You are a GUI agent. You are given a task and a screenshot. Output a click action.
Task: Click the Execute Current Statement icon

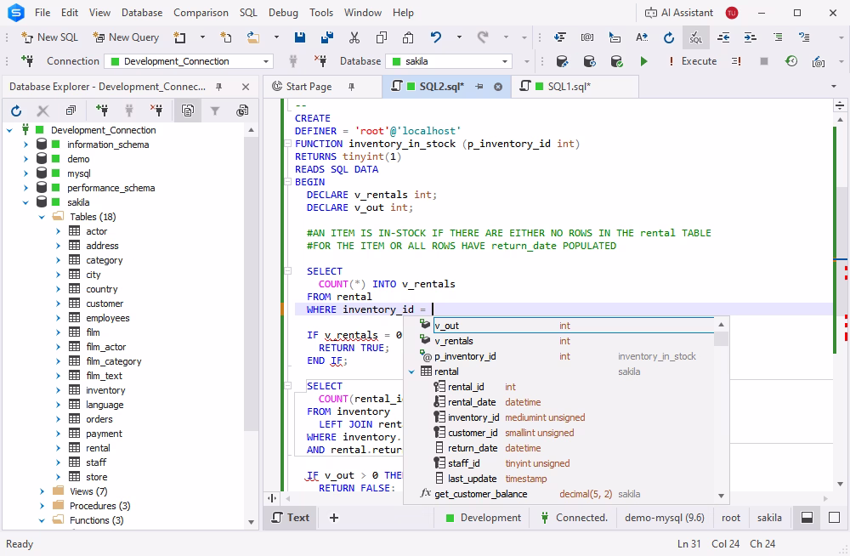(x=736, y=61)
